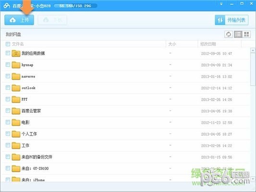
Task: Click the scrollbar up arrow
Action: pyautogui.click(x=253, y=50)
